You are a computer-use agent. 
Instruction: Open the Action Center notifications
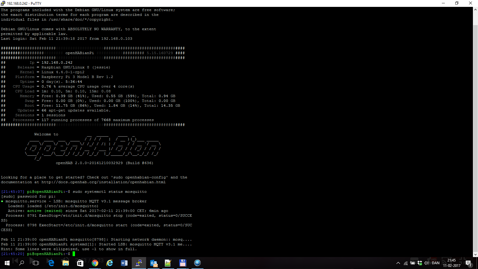[x=468, y=263]
